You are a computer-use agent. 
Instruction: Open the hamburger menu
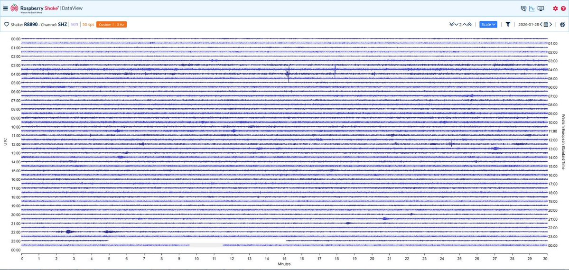click(5, 8)
